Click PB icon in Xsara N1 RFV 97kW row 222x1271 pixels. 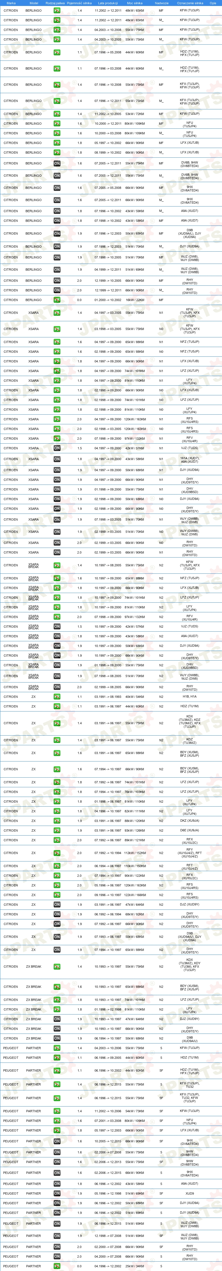57,439
